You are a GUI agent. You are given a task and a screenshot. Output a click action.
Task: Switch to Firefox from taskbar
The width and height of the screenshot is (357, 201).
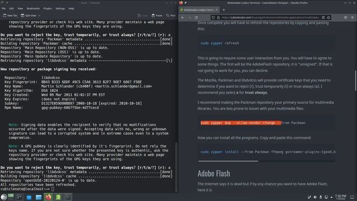(49, 197)
